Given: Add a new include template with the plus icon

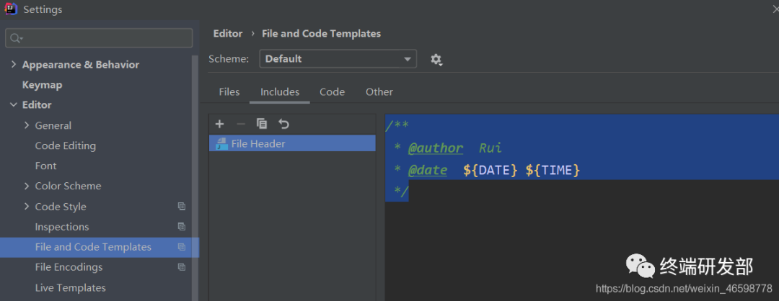Looking at the screenshot, I should pos(219,124).
